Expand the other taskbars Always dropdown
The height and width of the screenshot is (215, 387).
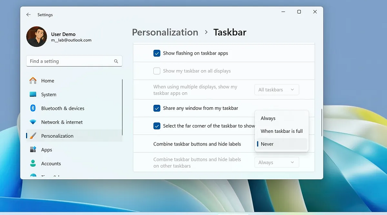(x=277, y=162)
